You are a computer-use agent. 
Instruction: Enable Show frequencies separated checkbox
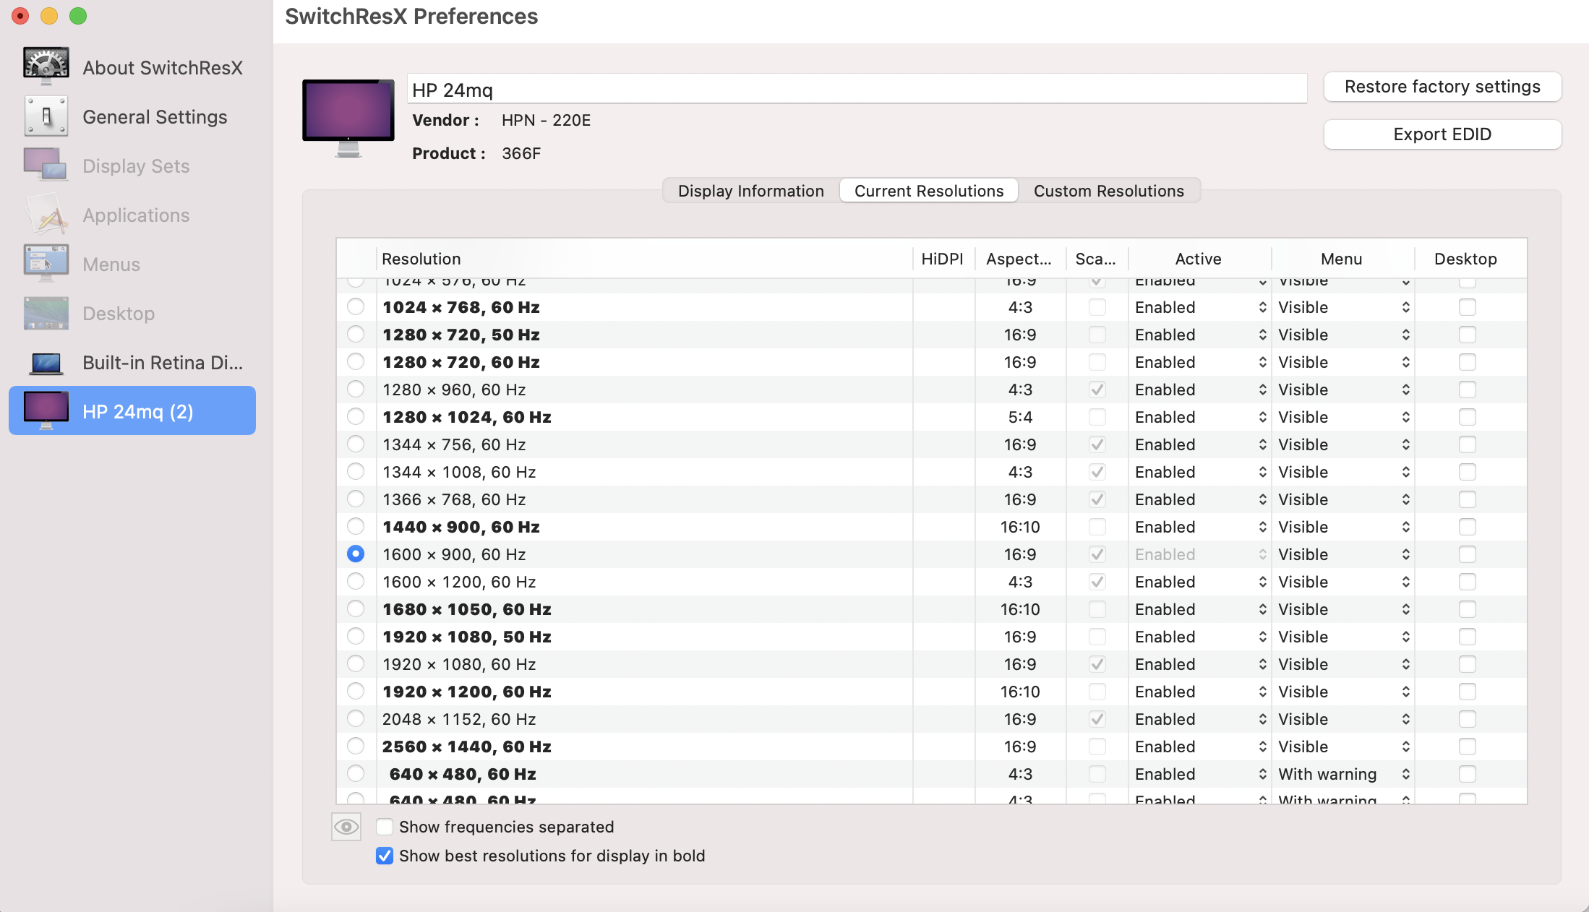(385, 827)
